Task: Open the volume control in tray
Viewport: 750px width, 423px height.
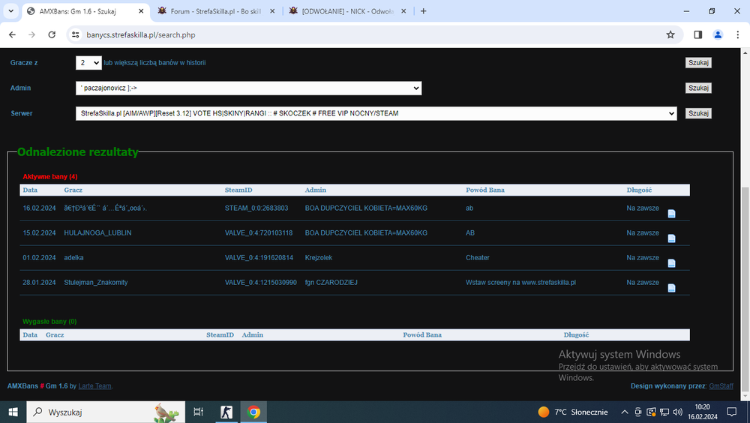Action: pyautogui.click(x=678, y=412)
